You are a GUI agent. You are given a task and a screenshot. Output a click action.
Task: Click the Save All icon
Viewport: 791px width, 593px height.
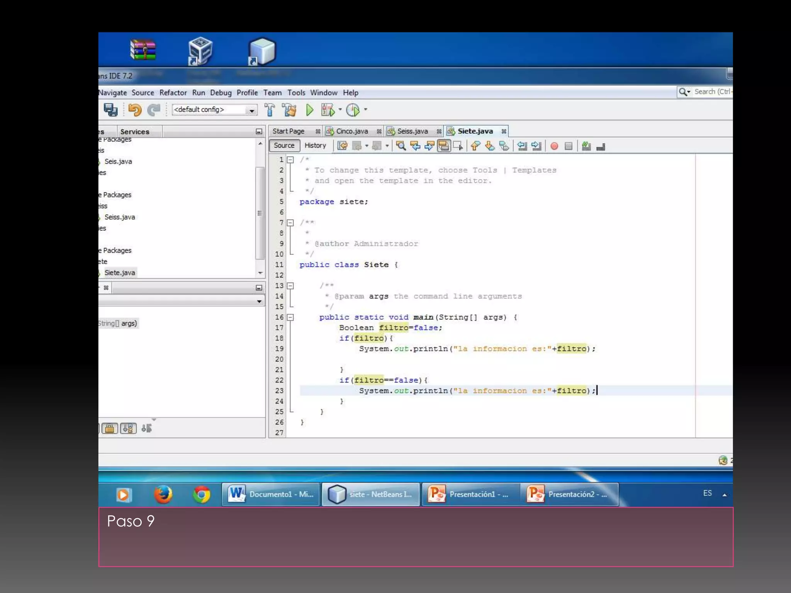point(110,110)
